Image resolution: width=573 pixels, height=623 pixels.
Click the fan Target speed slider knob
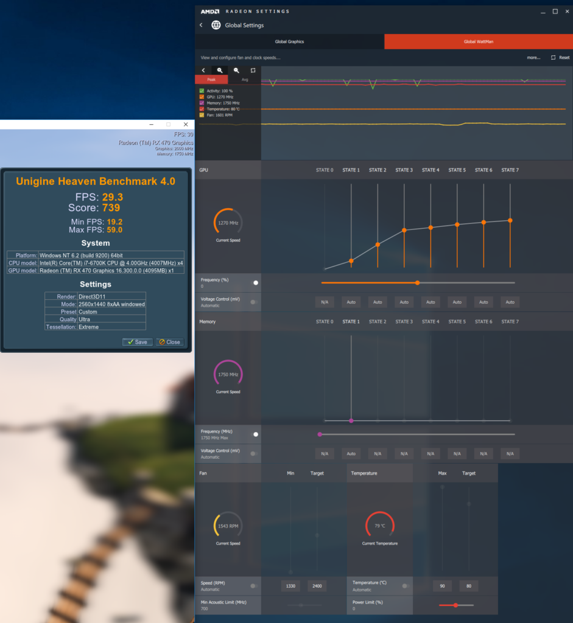pyautogui.click(x=317, y=535)
